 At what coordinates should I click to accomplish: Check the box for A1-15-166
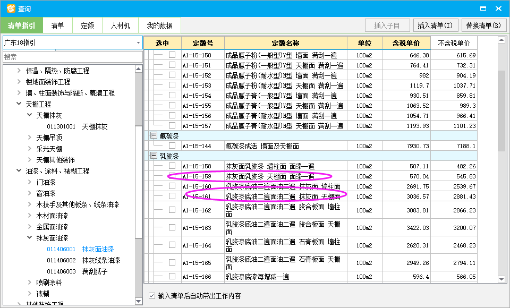tap(172, 276)
